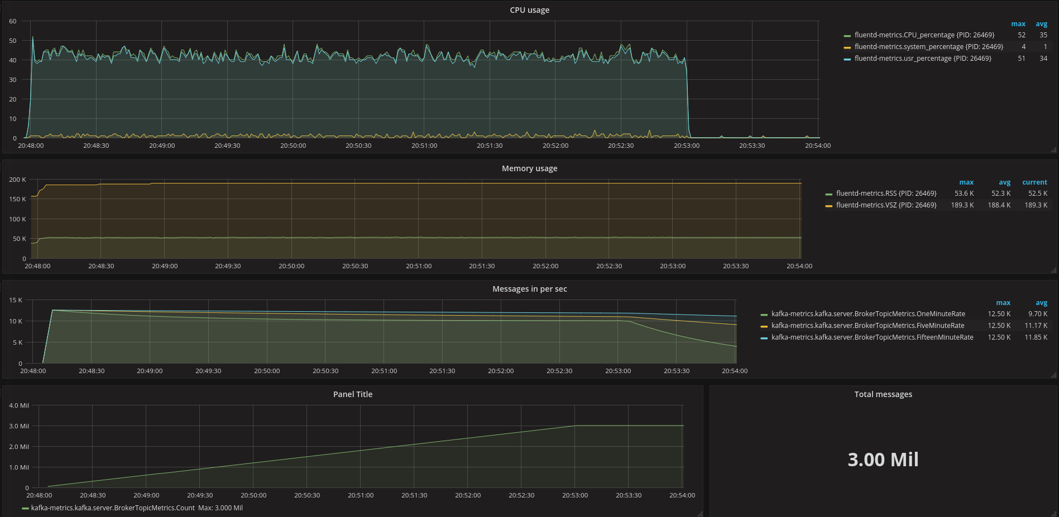Click resize handle of Messages in per sec panel
The height and width of the screenshot is (517, 1059).
pos(1053,375)
